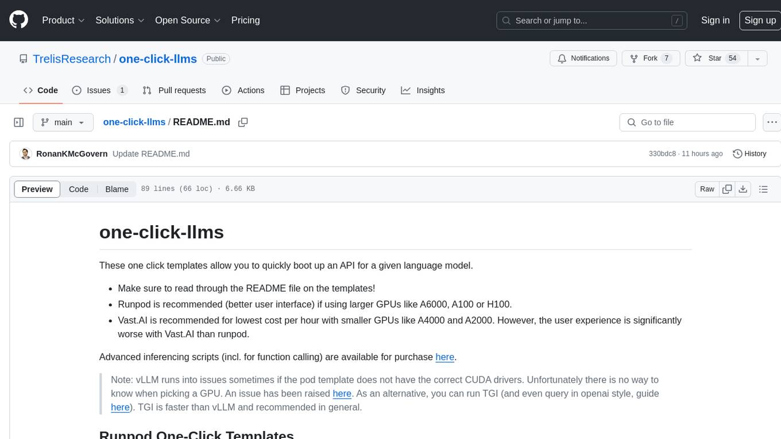Copy raw file contents icon
Screen dimensions: 781x439
point(728,189)
